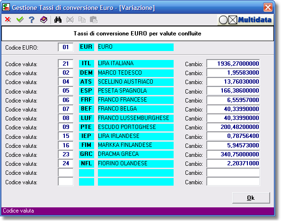Click the crossed-out binoculars icon
The height and width of the screenshot is (222, 281).
70,20
